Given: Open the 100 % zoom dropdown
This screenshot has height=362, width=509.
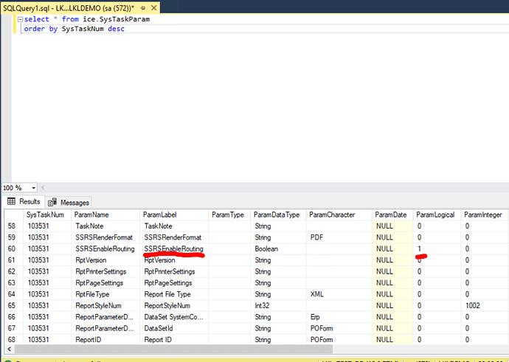Looking at the screenshot, I should [33, 188].
